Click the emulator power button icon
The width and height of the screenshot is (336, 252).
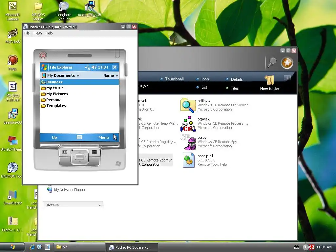point(43,55)
